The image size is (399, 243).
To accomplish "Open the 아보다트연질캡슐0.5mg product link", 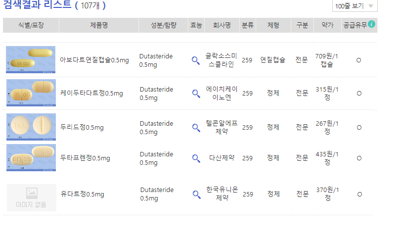I will pyautogui.click(x=94, y=60).
